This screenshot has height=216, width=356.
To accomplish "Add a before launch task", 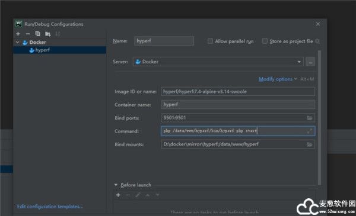I will coord(118,195).
